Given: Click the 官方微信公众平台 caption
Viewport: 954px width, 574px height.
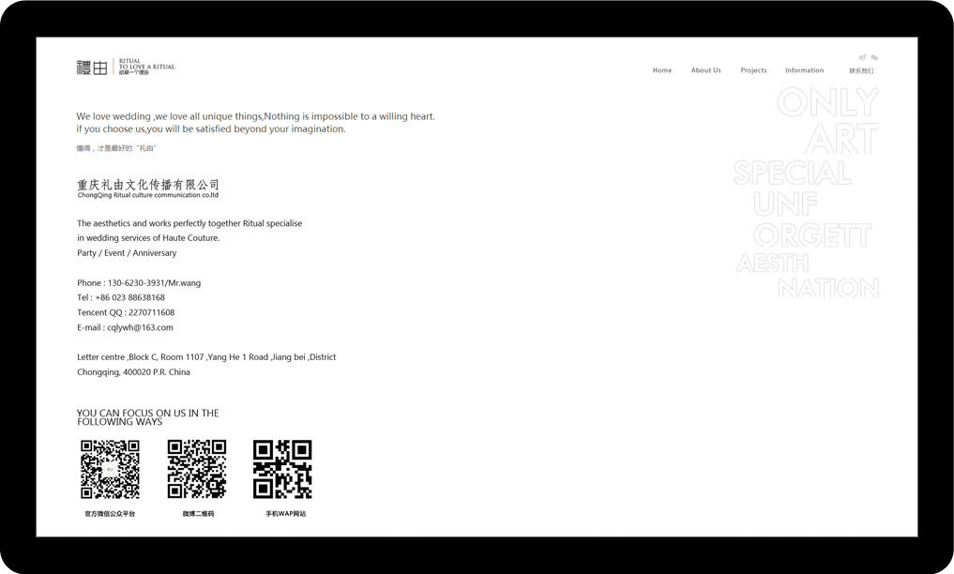Looking at the screenshot, I should 110,514.
